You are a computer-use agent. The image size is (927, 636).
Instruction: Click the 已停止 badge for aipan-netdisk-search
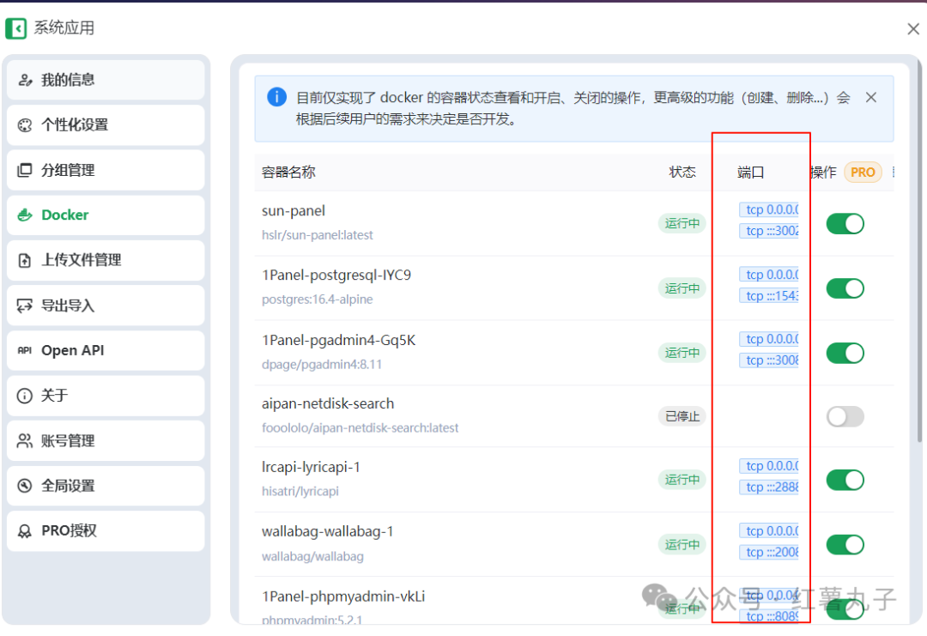tap(682, 417)
